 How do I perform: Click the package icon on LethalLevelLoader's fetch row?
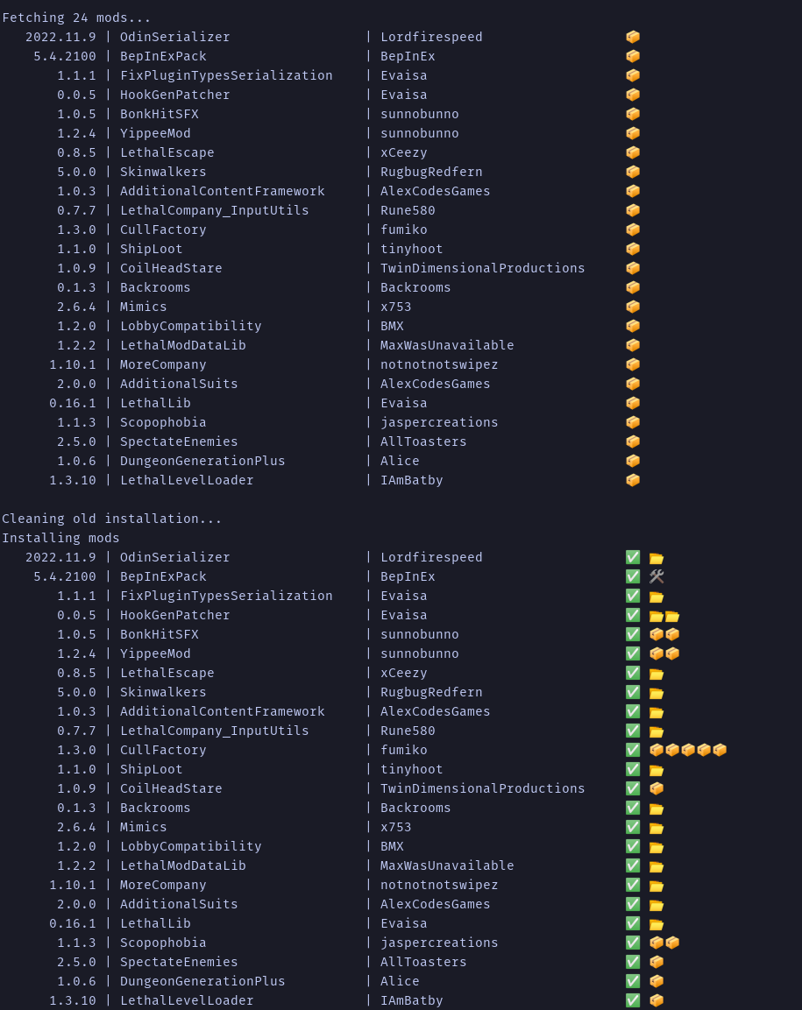pyautogui.click(x=633, y=480)
